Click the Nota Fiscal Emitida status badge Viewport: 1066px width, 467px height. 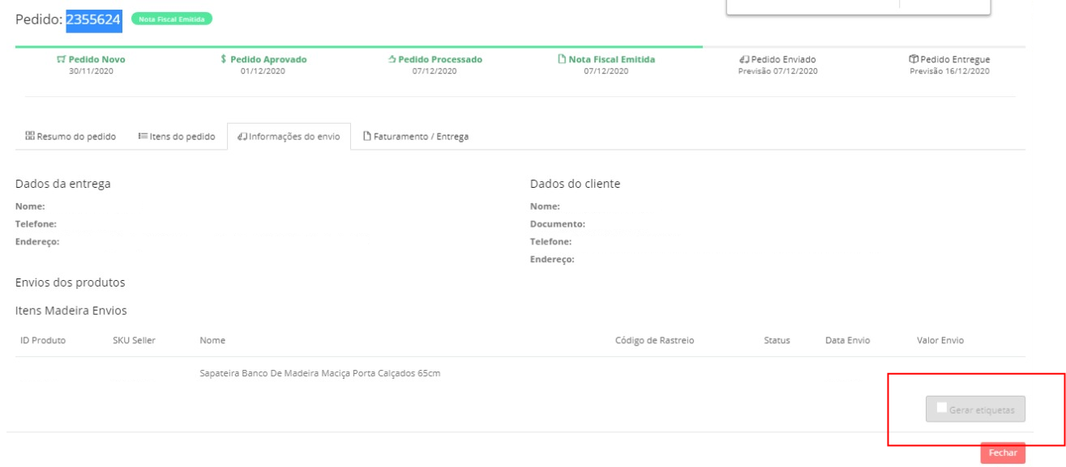pyautogui.click(x=170, y=19)
